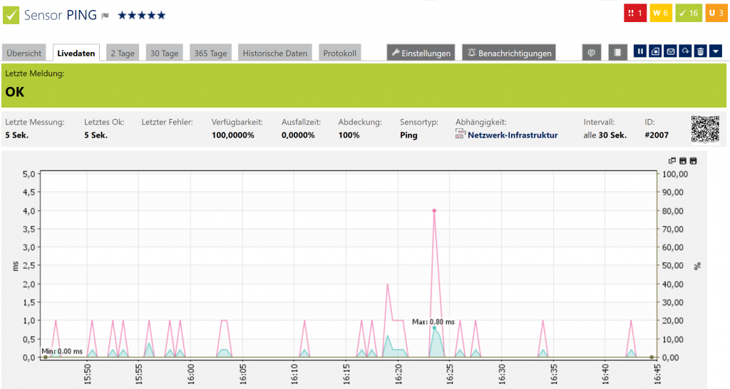Viewport: 730px width, 389px height.
Task: Delete sensor with the trash icon
Action: (x=700, y=52)
